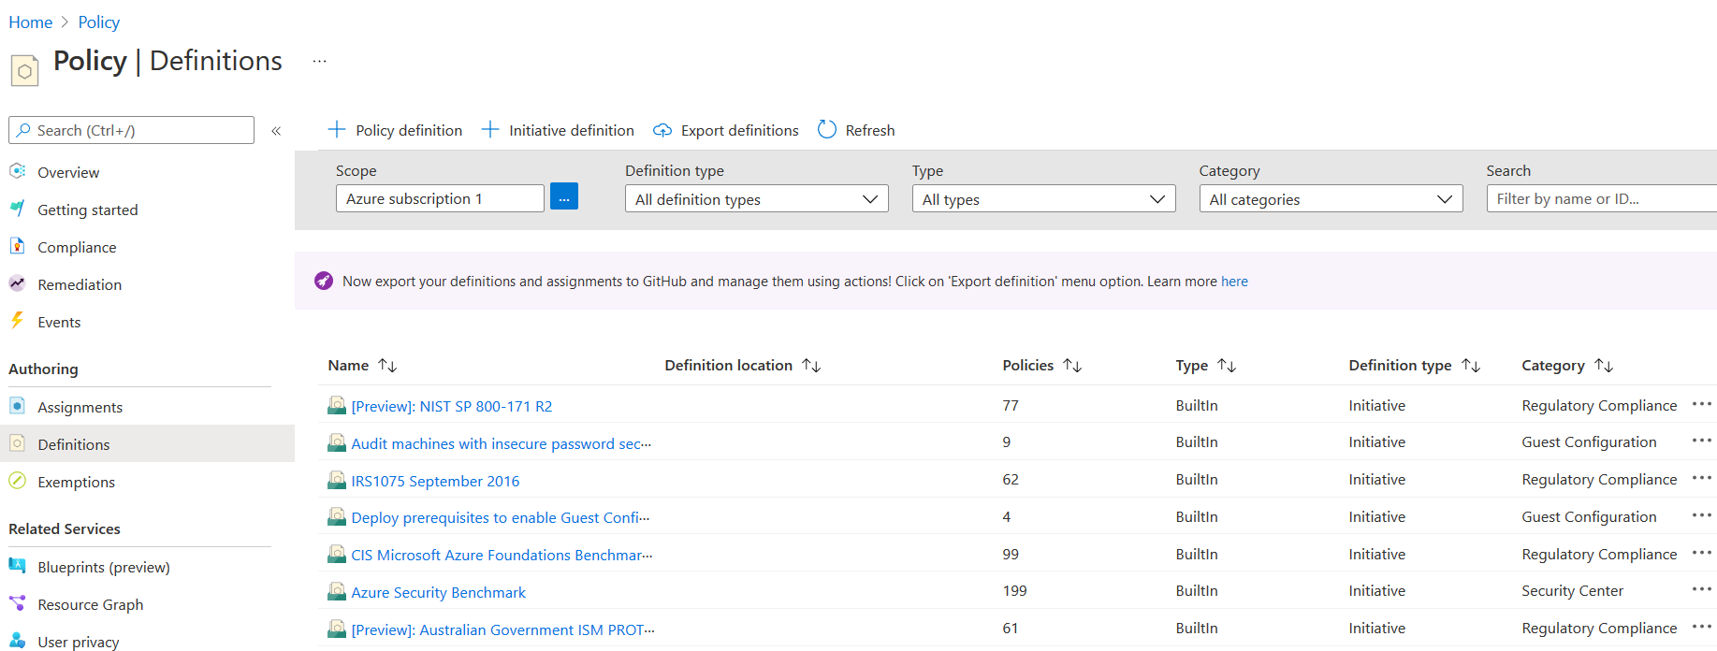Click the plus icon for Policy definition
Viewport: 1717px width, 651px height.
tap(337, 129)
